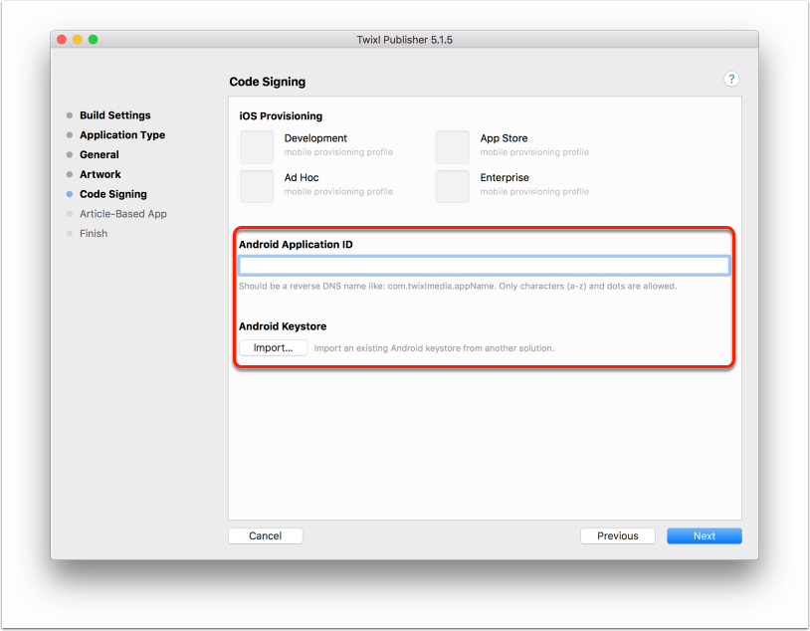Maximize the window with the green button

click(93, 39)
